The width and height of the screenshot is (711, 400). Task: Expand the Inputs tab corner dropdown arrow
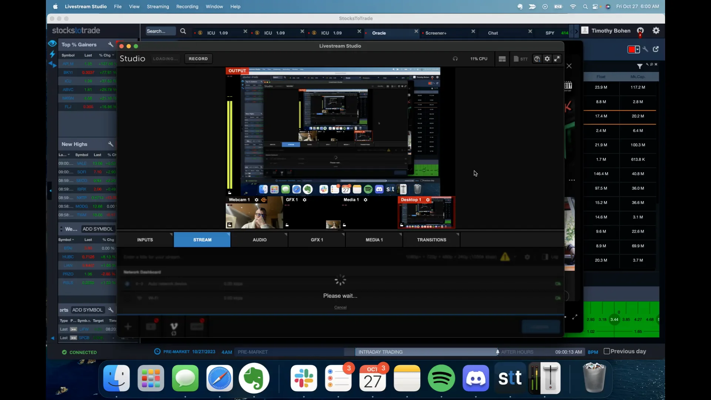pyautogui.click(x=170, y=235)
